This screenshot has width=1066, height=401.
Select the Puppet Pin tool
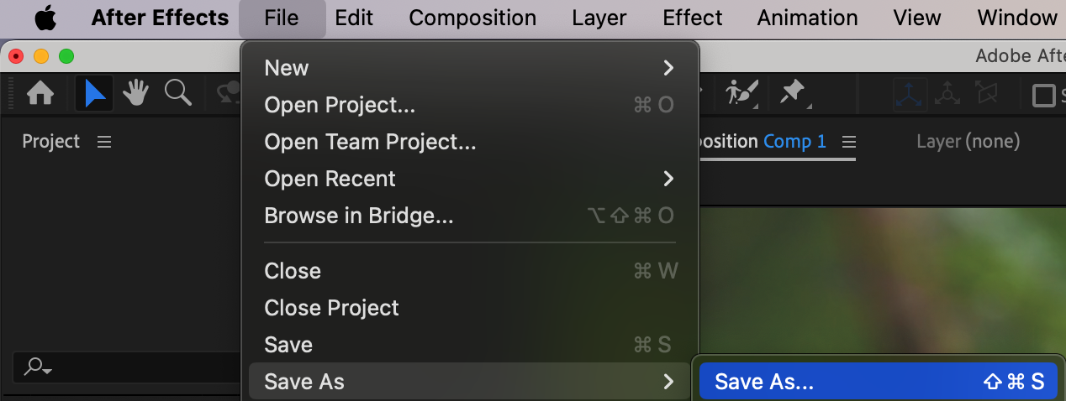click(x=793, y=93)
